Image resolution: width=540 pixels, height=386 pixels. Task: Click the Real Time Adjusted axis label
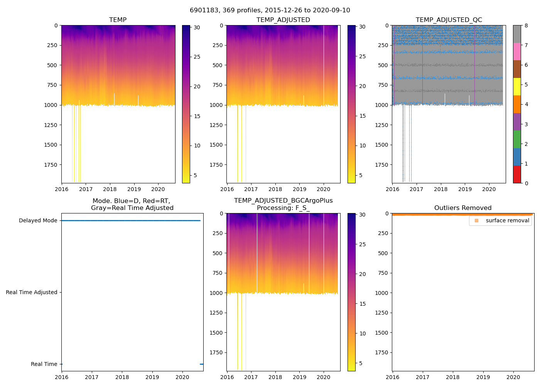click(31, 292)
